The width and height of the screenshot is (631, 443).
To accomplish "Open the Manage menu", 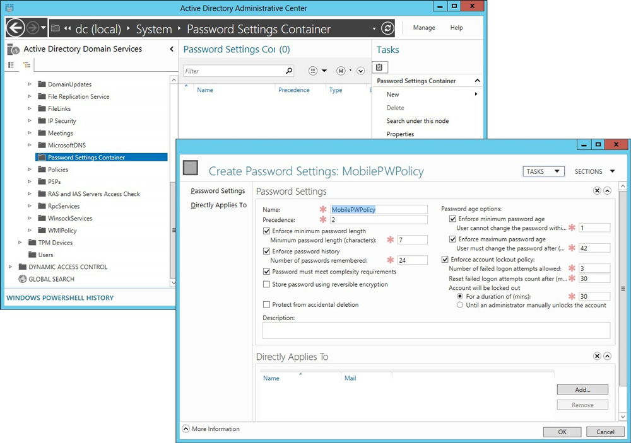I will tap(424, 27).
